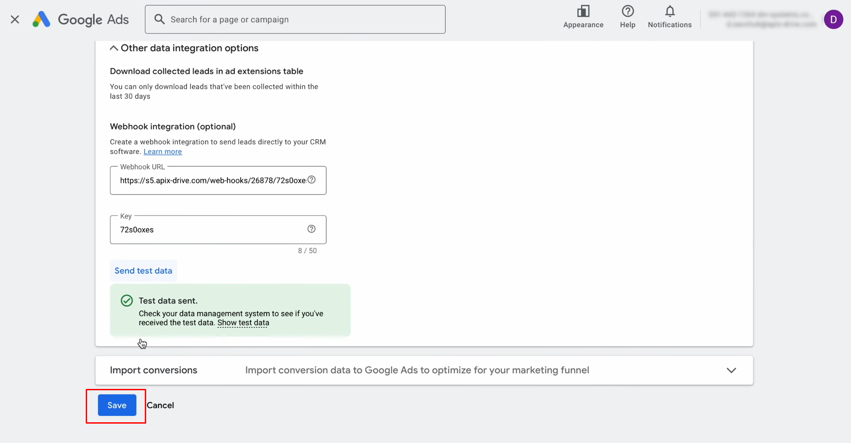Viewport: 851px width, 443px height.
Task: Click the search magnifying glass icon
Action: 159,19
